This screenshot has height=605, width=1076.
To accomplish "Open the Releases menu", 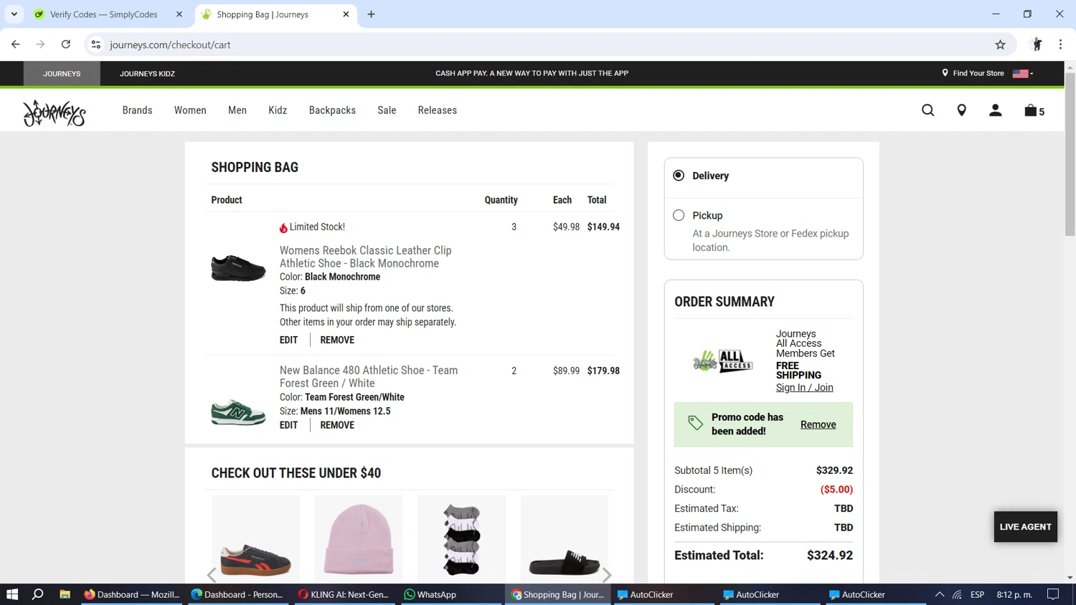I will pyautogui.click(x=438, y=110).
